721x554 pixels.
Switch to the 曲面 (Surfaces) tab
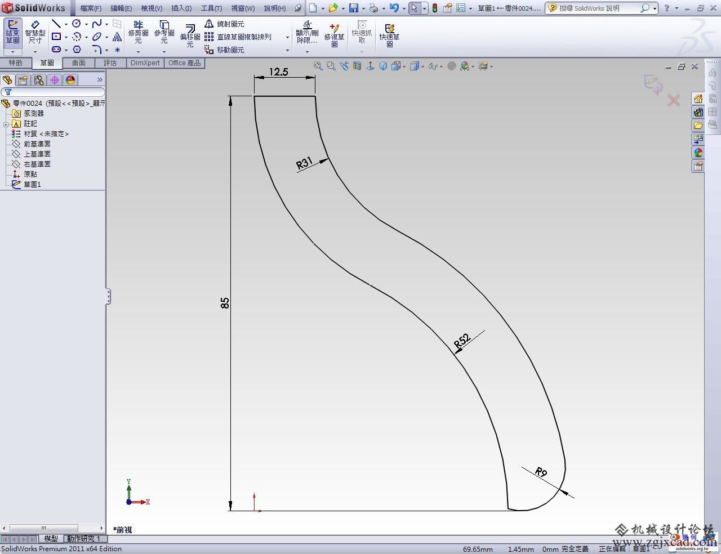(x=79, y=63)
